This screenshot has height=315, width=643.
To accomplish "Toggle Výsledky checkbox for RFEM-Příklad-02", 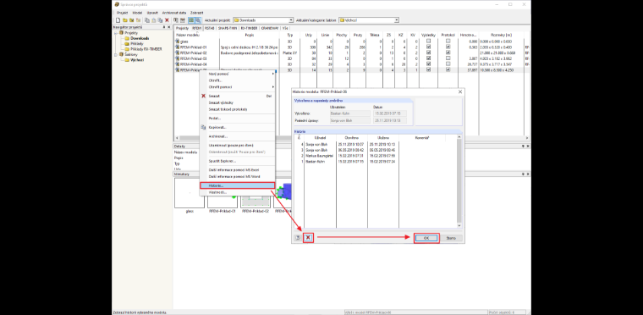I will [428, 52].
